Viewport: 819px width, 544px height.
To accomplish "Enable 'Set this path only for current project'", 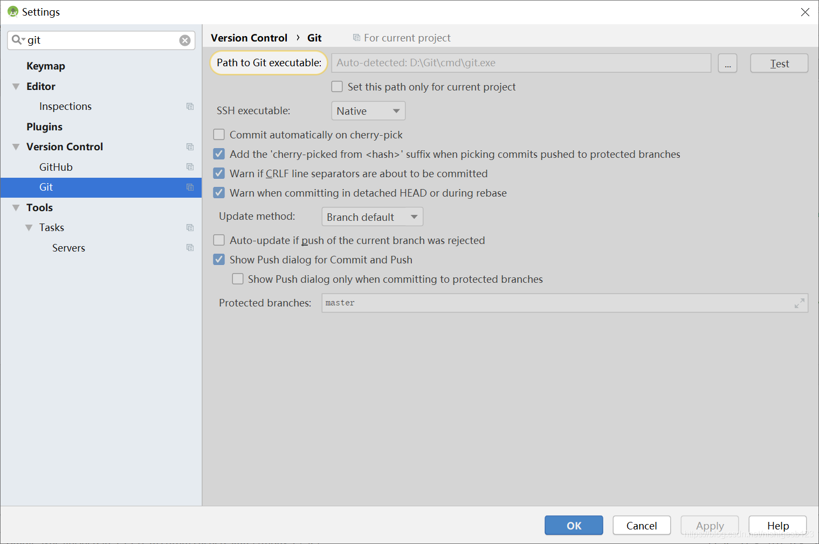I will pyautogui.click(x=337, y=87).
